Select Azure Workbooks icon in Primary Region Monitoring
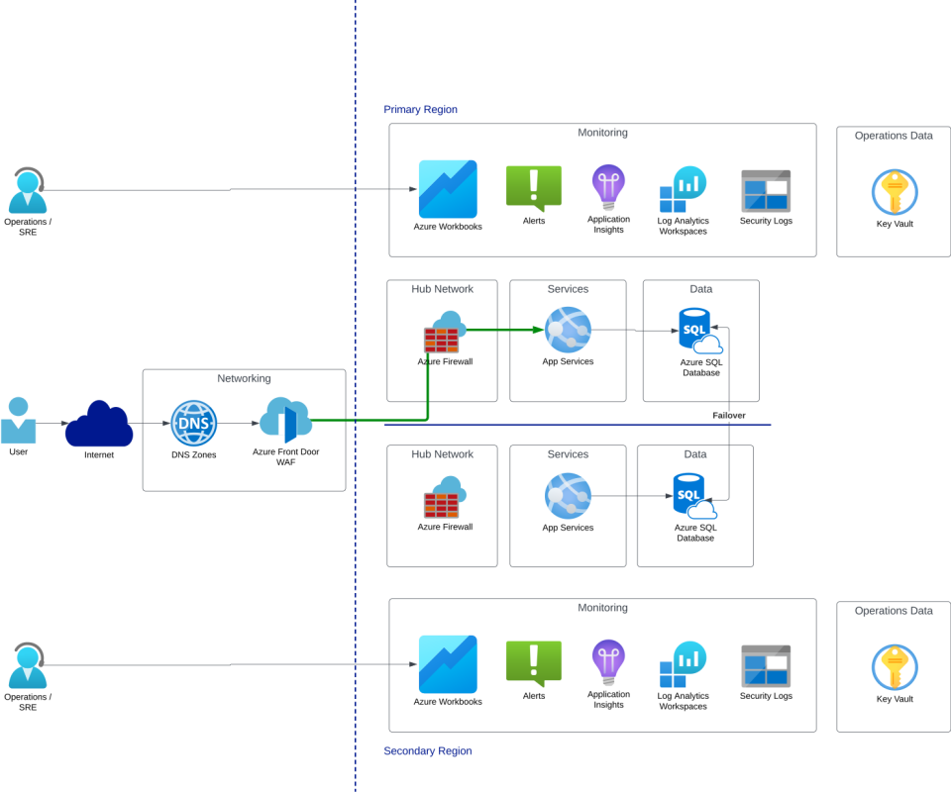This screenshot has height=792, width=951. pos(448,189)
